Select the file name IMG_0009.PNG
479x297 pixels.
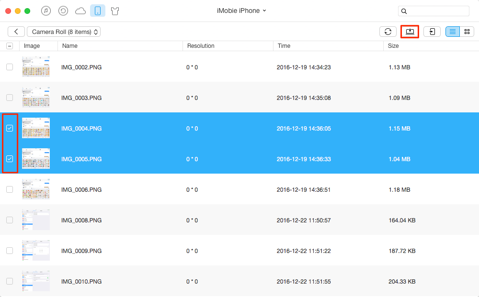pyautogui.click(x=81, y=251)
